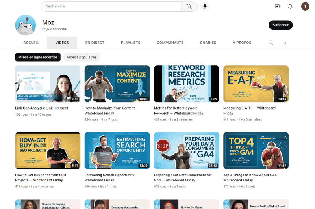Open Link Gap Analysis video thumbnail
This screenshot has height=209, width=315.
point(48,84)
